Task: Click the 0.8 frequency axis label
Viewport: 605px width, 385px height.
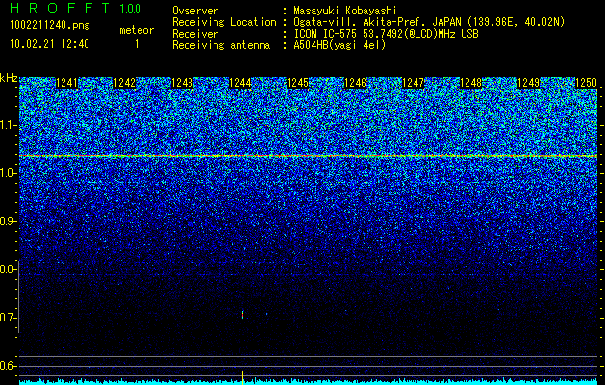Action: tap(9, 269)
